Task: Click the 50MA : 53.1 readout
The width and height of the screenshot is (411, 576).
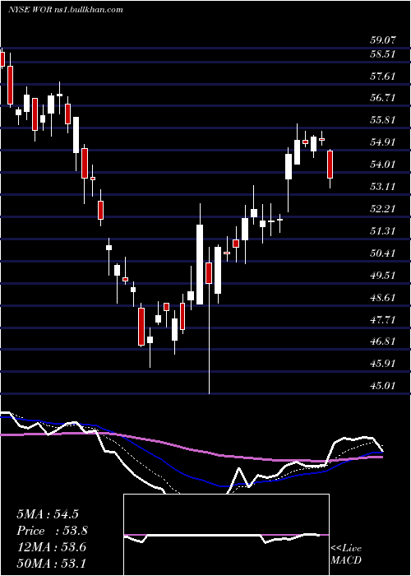Action: tap(51, 563)
